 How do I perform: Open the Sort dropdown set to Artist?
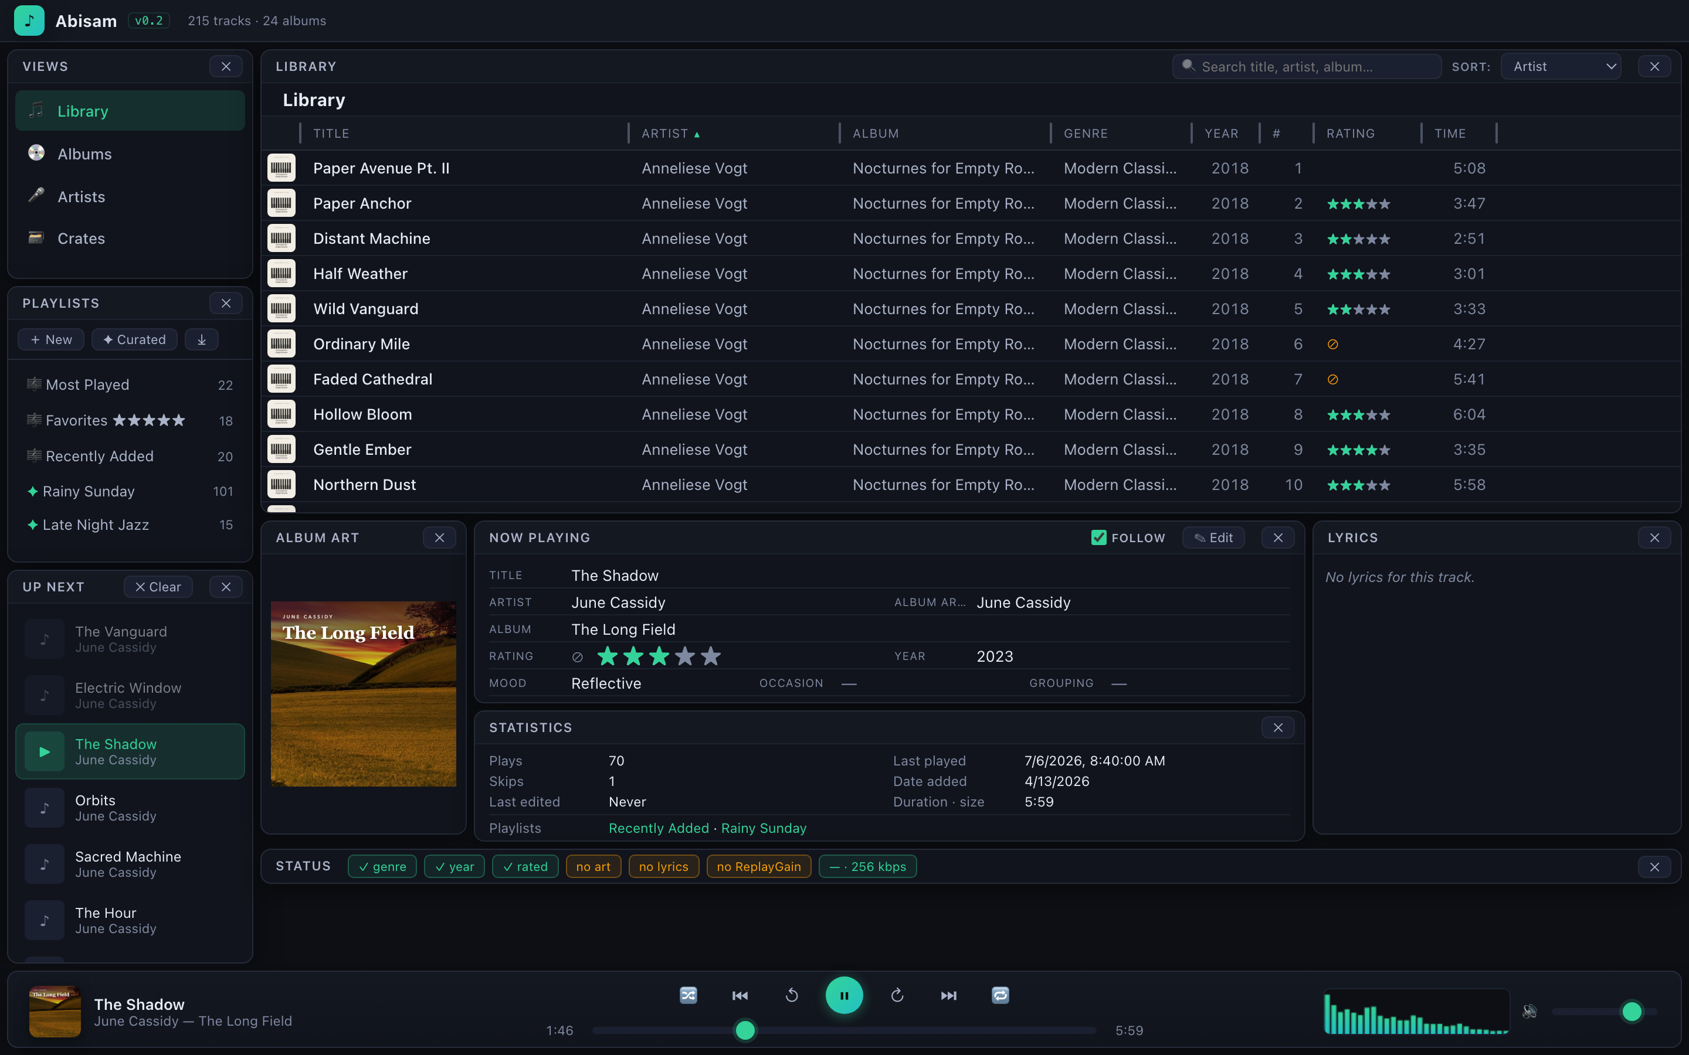coord(1561,66)
